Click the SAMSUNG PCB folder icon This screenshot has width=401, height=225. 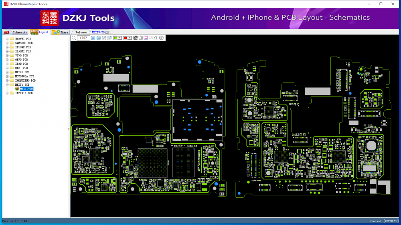tap(12, 43)
